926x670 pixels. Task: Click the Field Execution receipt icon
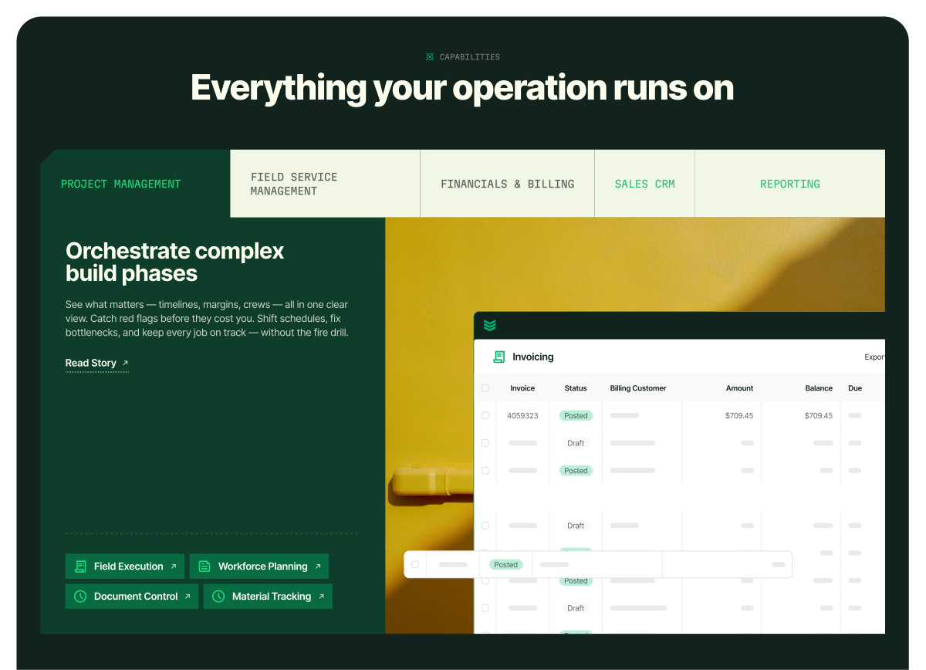80,567
